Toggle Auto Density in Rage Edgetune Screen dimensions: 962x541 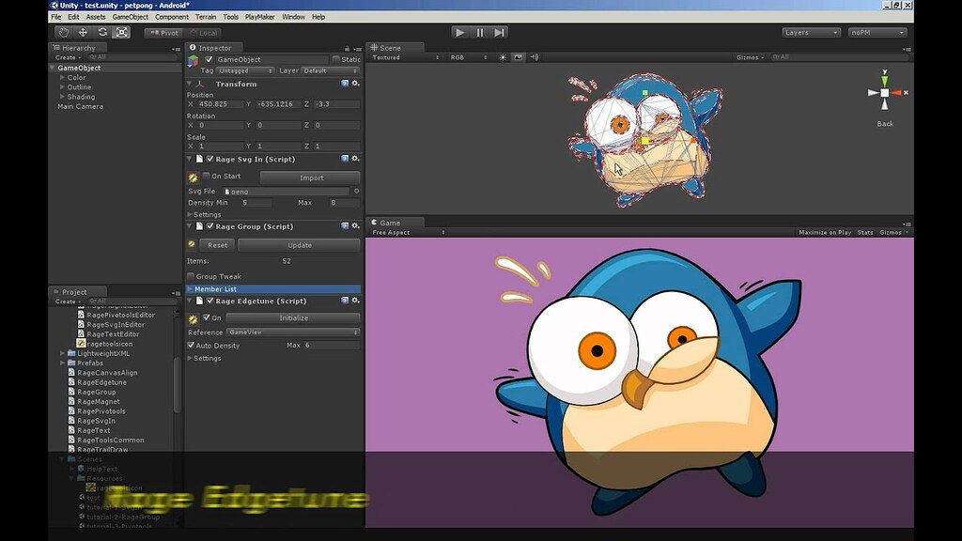(192, 346)
